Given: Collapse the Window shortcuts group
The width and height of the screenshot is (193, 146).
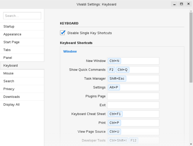Looking at the screenshot, I should [x=70, y=51].
